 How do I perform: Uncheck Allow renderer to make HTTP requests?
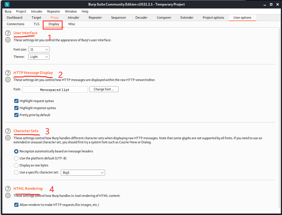(16, 205)
